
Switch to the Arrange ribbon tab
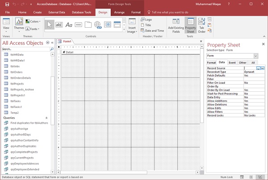coord(120,12)
